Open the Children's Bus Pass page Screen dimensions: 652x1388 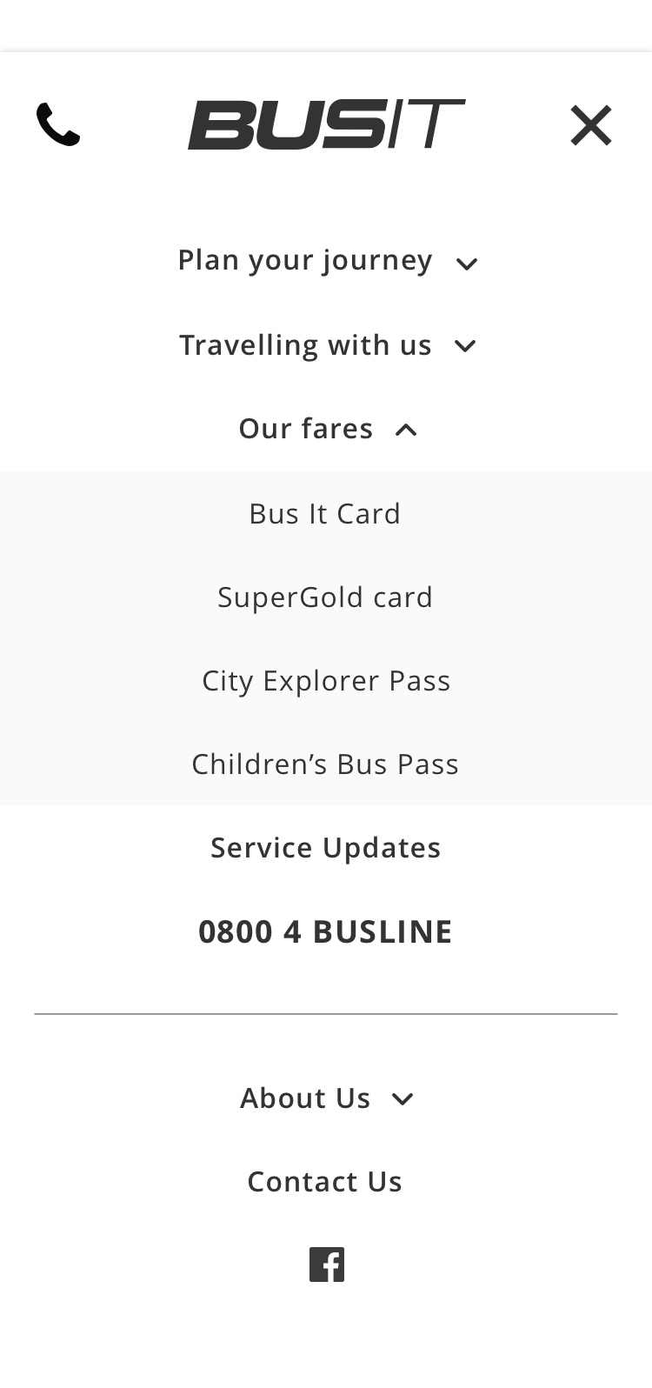click(325, 764)
